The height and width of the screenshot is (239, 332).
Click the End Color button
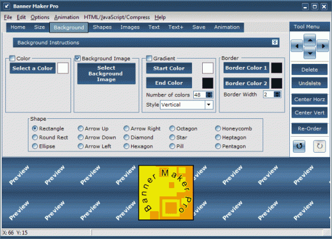[169, 83]
